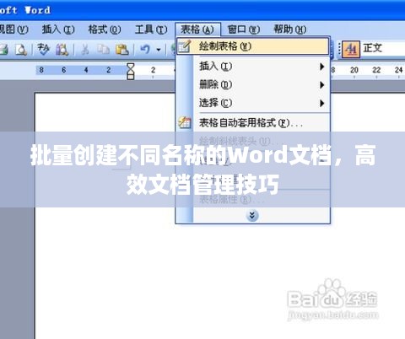The height and width of the screenshot is (339, 405).
Task: Open the 视图(V) menu
Action: click(x=13, y=30)
